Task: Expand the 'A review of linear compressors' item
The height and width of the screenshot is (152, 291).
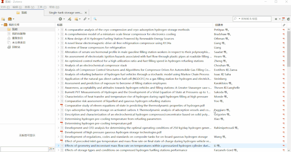Action: (x=58, y=48)
